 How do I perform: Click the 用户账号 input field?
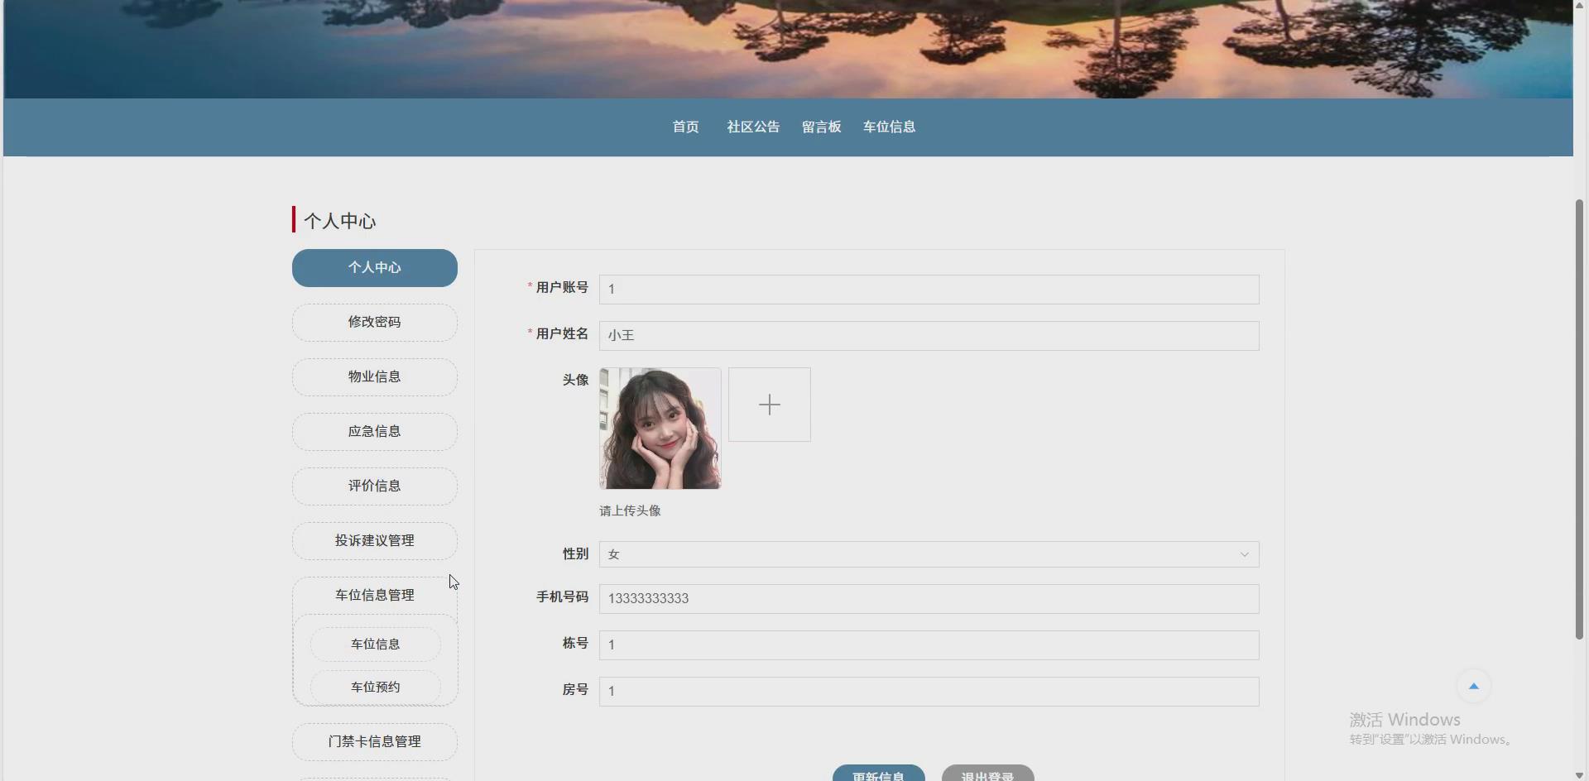(928, 289)
